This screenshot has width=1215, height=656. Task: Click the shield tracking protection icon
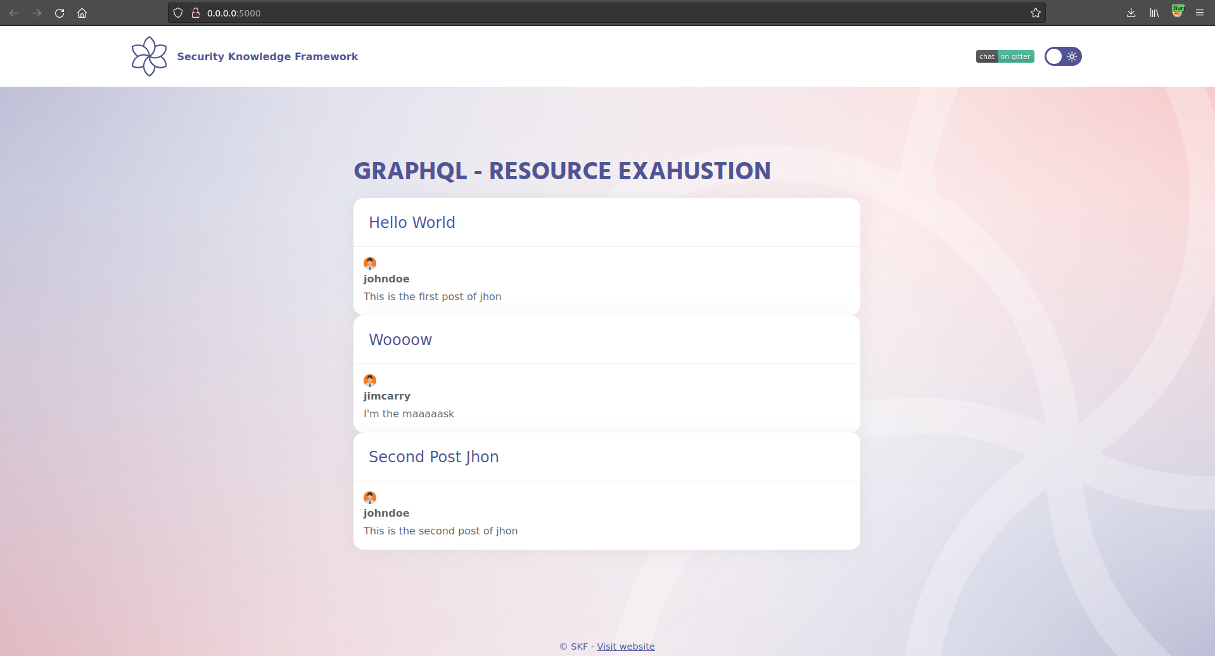[178, 13]
